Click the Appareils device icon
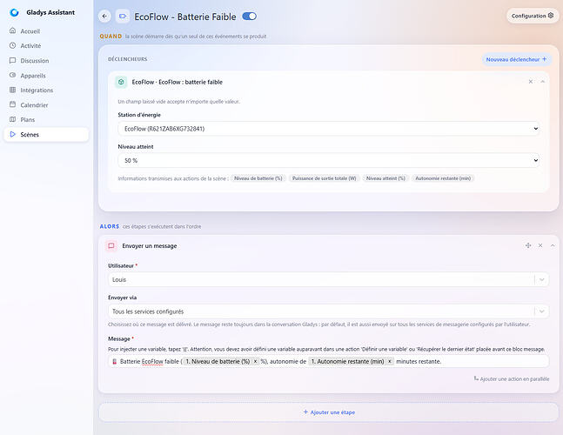Viewport: 563px width, 435px height. (x=12, y=75)
